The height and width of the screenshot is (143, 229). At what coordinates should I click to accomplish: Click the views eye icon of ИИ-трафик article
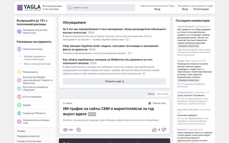[65, 130]
